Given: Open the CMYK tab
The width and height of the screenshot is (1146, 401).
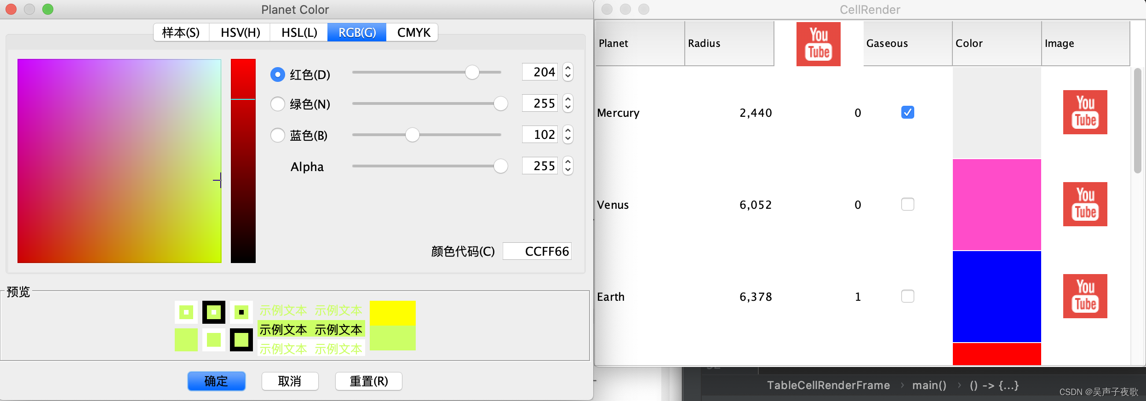Looking at the screenshot, I should click(413, 32).
